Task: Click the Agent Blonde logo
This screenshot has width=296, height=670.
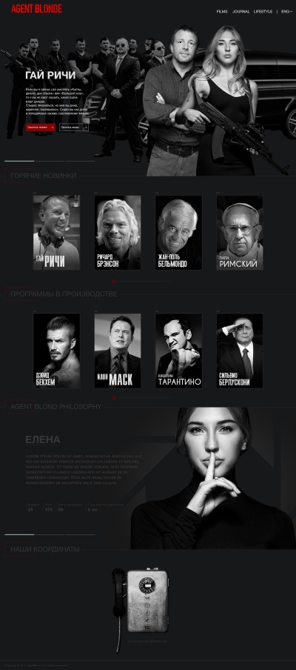Action: click(x=36, y=9)
